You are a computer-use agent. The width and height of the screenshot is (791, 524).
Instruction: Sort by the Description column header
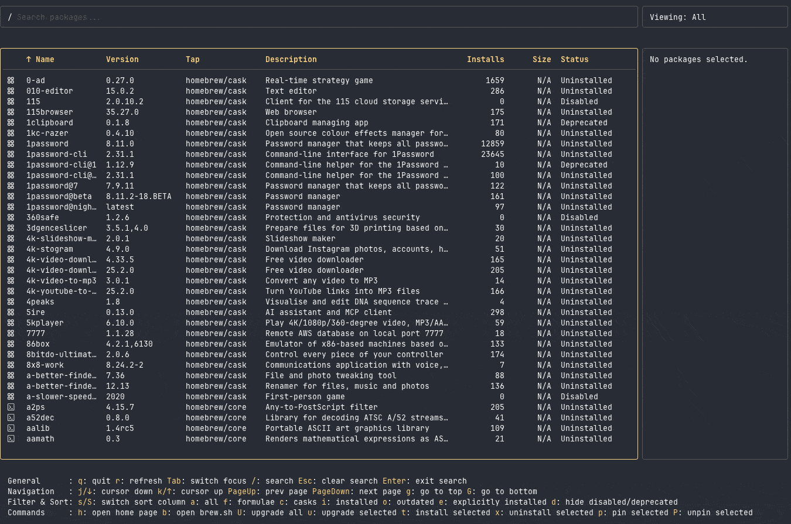pos(291,59)
